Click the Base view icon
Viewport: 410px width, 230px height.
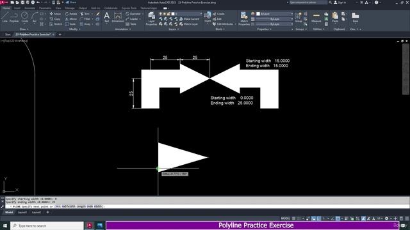tap(356, 17)
